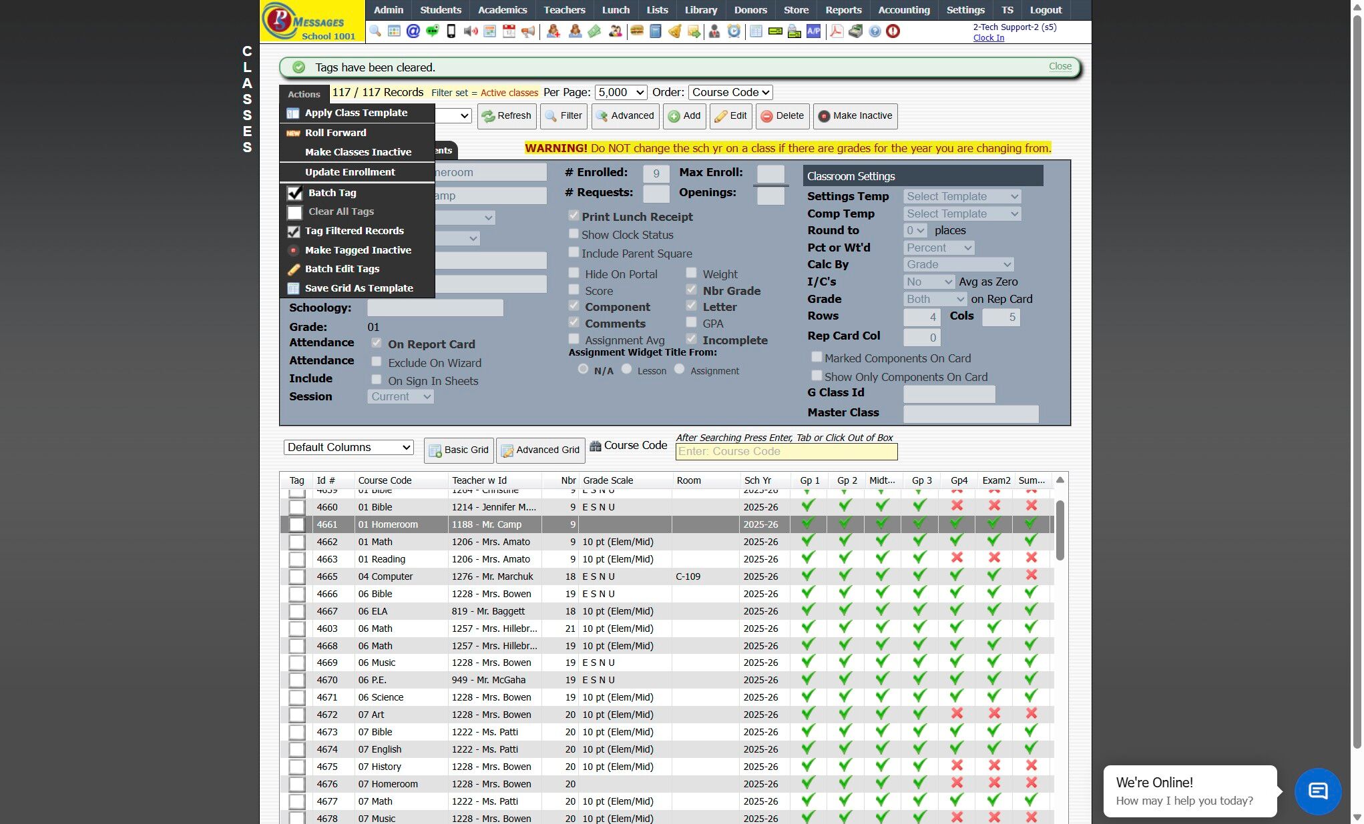Click the PDF document icon

(x=836, y=31)
